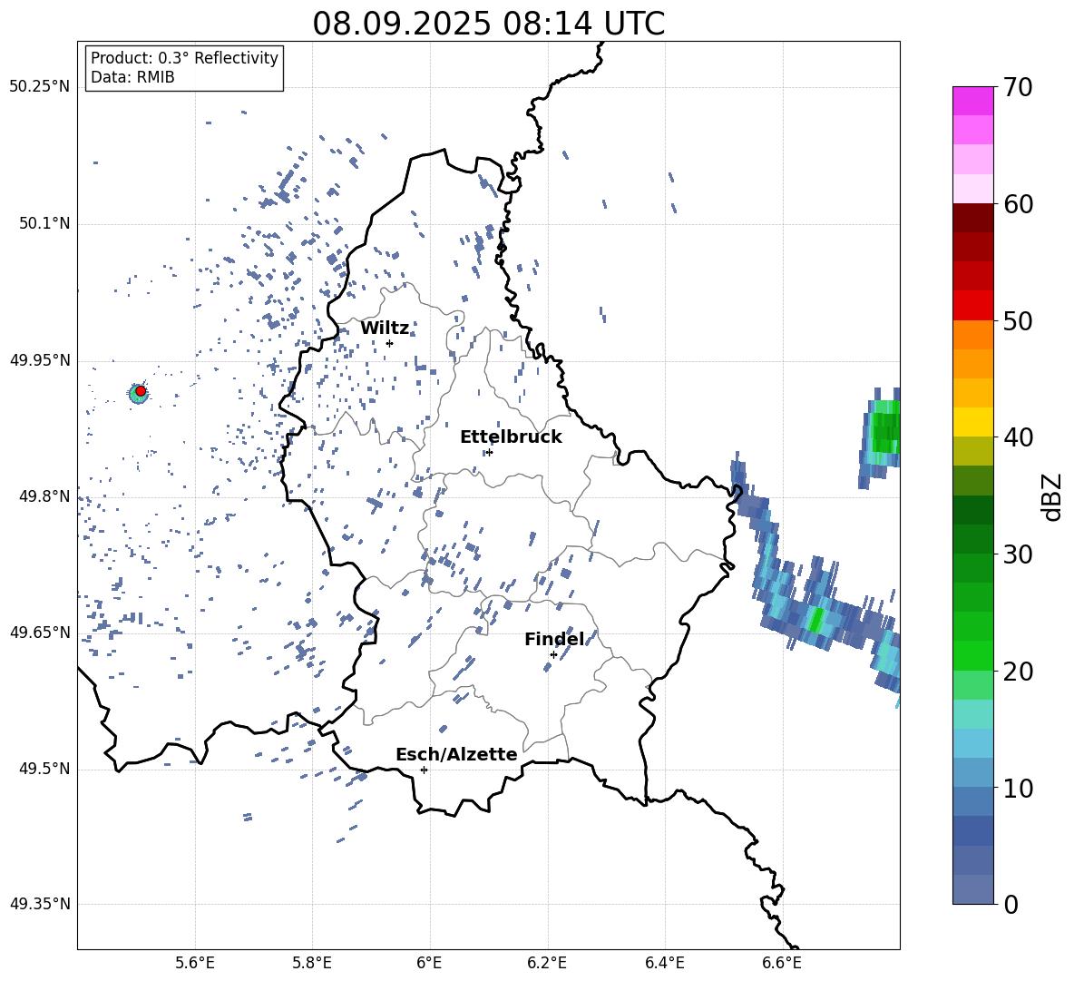Click the latitude label '49.35°N'
1074x981 pixels.
point(40,904)
